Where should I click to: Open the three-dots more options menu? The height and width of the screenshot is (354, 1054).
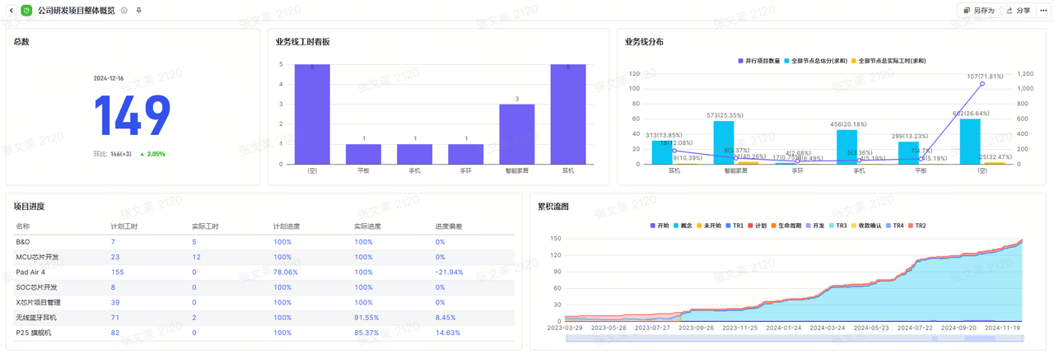click(1044, 11)
